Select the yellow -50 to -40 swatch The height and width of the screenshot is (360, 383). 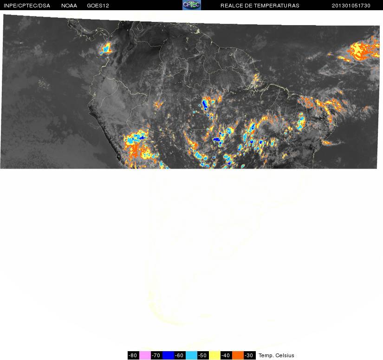point(214,355)
